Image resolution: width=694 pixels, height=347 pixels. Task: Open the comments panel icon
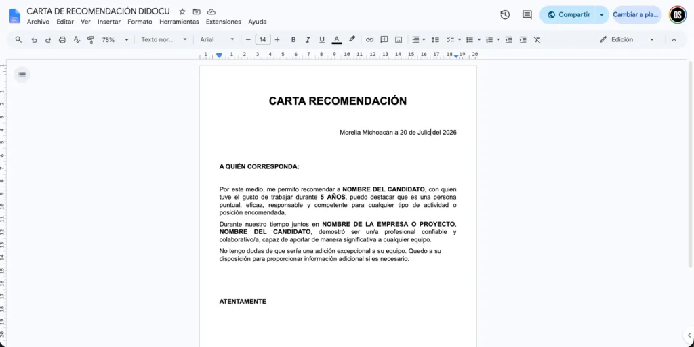click(527, 15)
